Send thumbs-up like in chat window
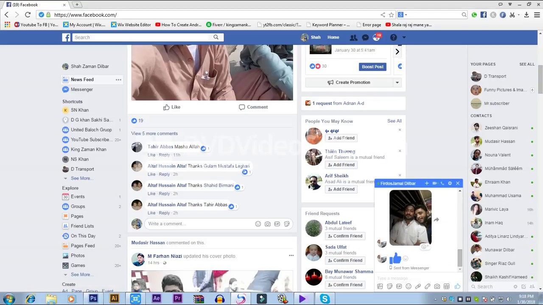The height and width of the screenshot is (305, 543). coord(457,287)
